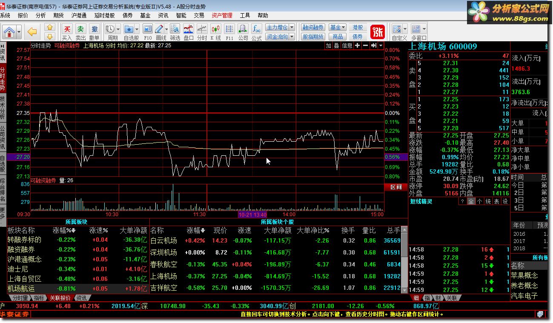Open the 公司 company icon
The width and height of the screenshot is (553, 323).
(x=243, y=29)
